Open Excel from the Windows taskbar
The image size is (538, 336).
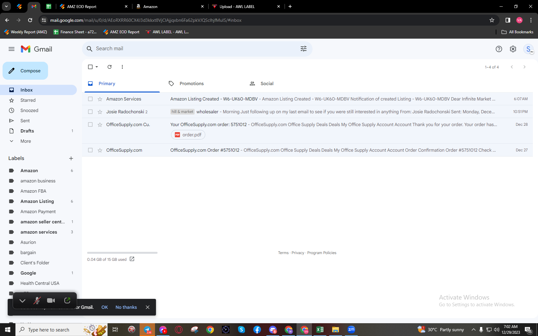pos(320,330)
